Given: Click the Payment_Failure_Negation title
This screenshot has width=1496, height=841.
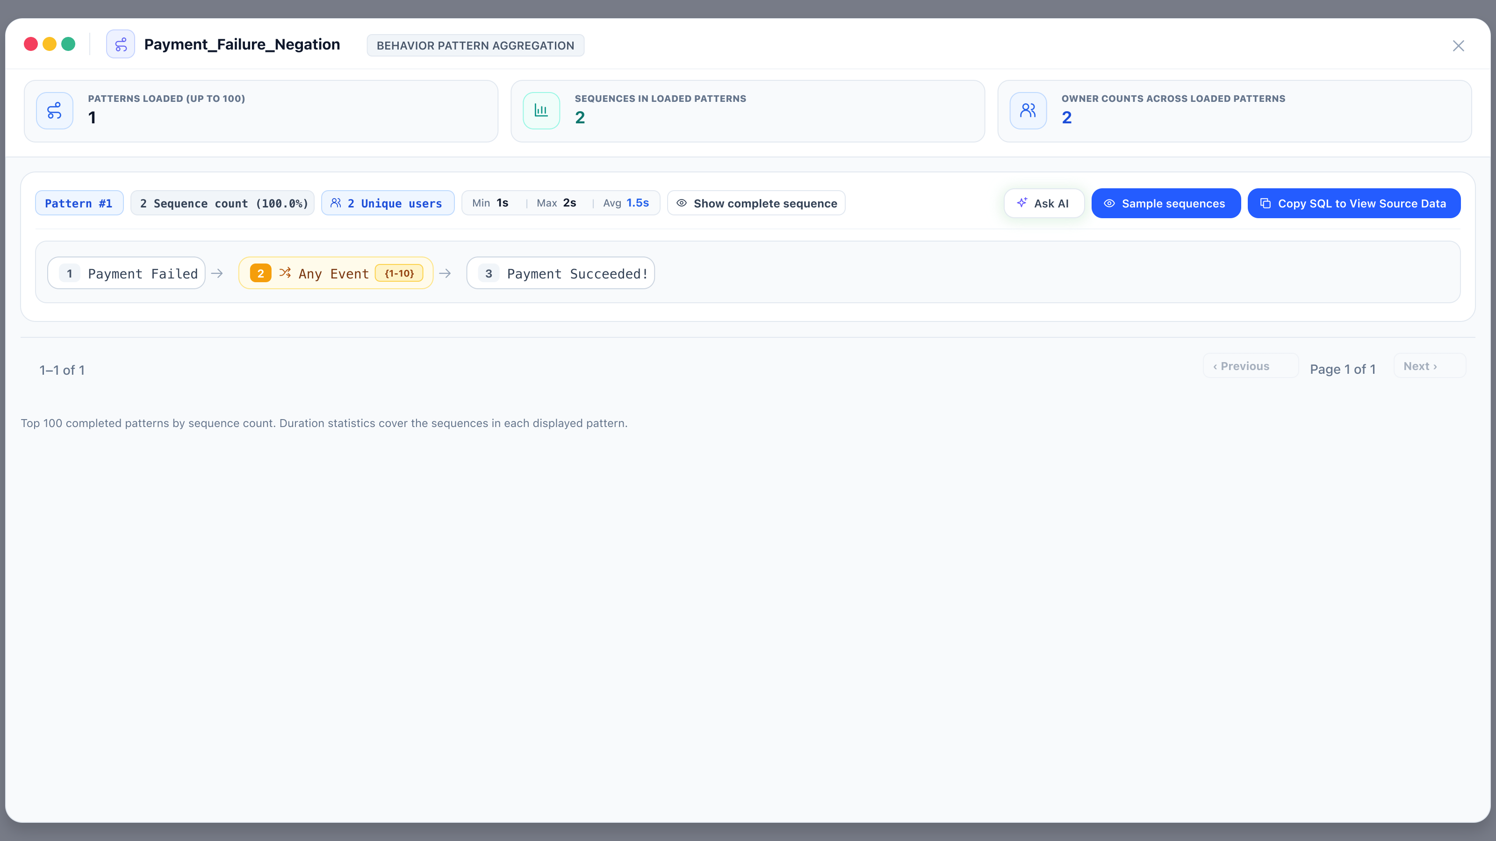Looking at the screenshot, I should [242, 45].
